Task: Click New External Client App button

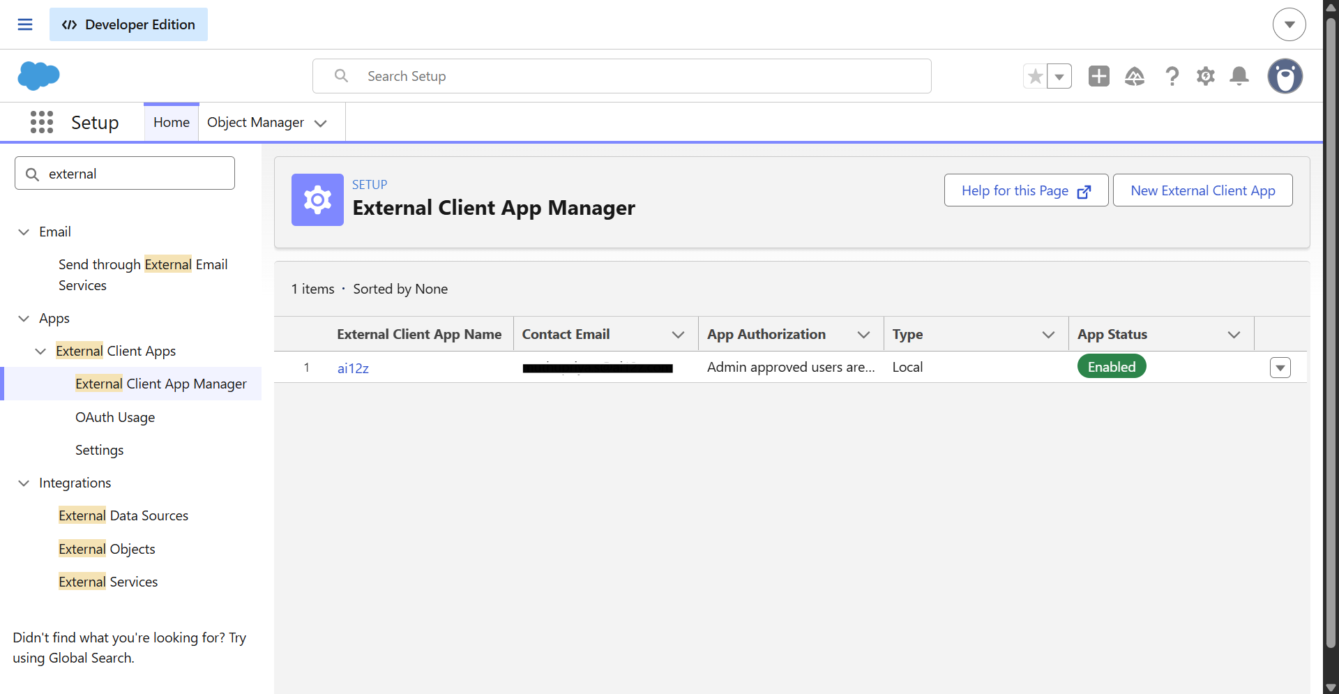Action: pyautogui.click(x=1202, y=190)
